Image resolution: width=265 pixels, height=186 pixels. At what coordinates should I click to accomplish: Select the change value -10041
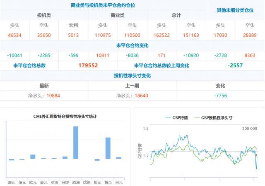click(15, 55)
